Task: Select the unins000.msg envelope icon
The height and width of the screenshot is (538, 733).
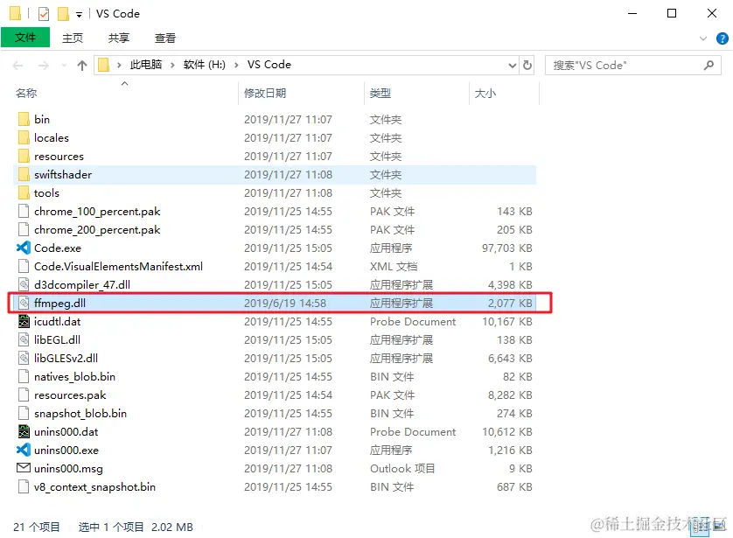Action: click(24, 468)
